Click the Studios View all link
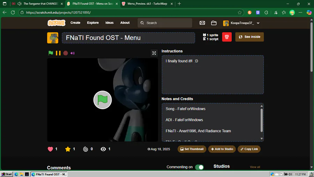Image resolution: width=314 pixels, height=177 pixels. (x=255, y=167)
